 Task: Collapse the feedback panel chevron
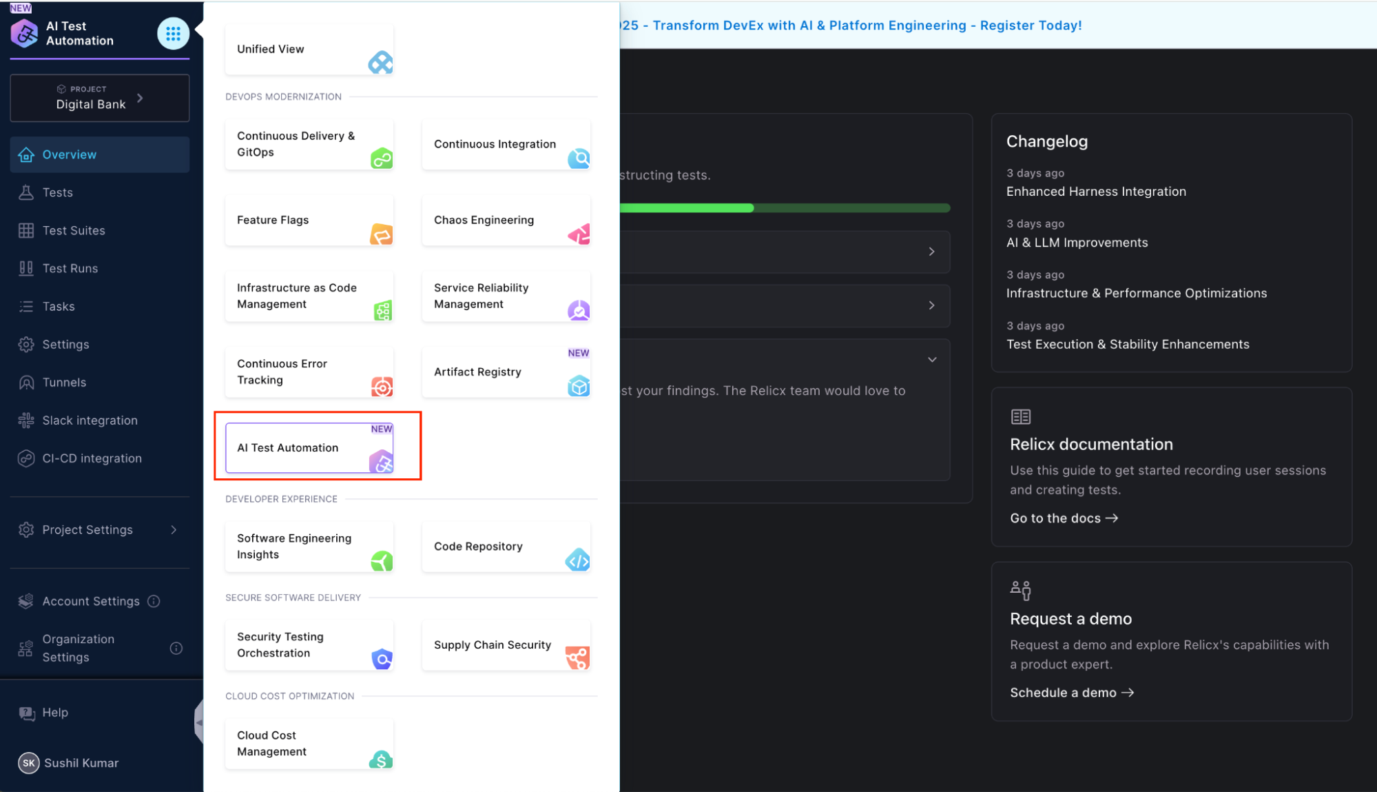[x=931, y=359]
